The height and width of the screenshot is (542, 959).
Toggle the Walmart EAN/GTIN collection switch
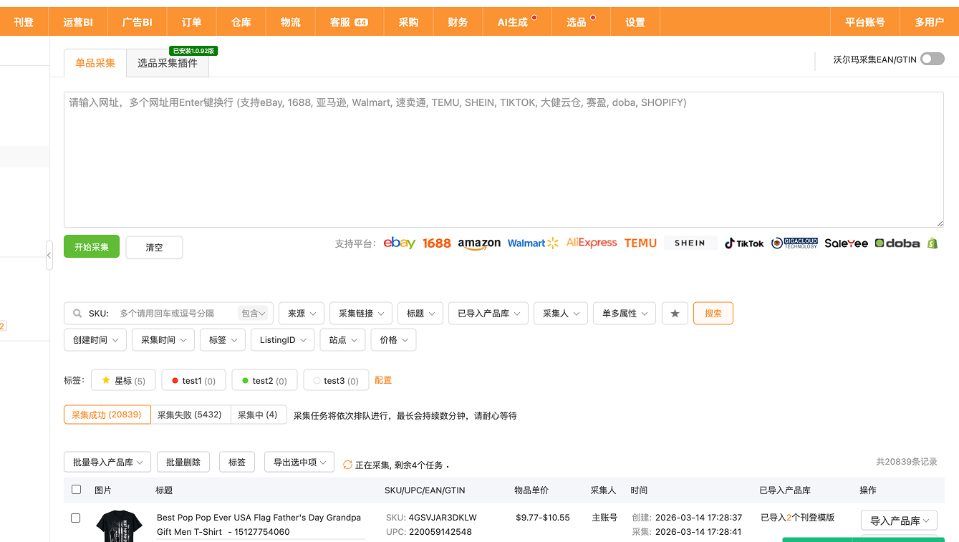[932, 59]
